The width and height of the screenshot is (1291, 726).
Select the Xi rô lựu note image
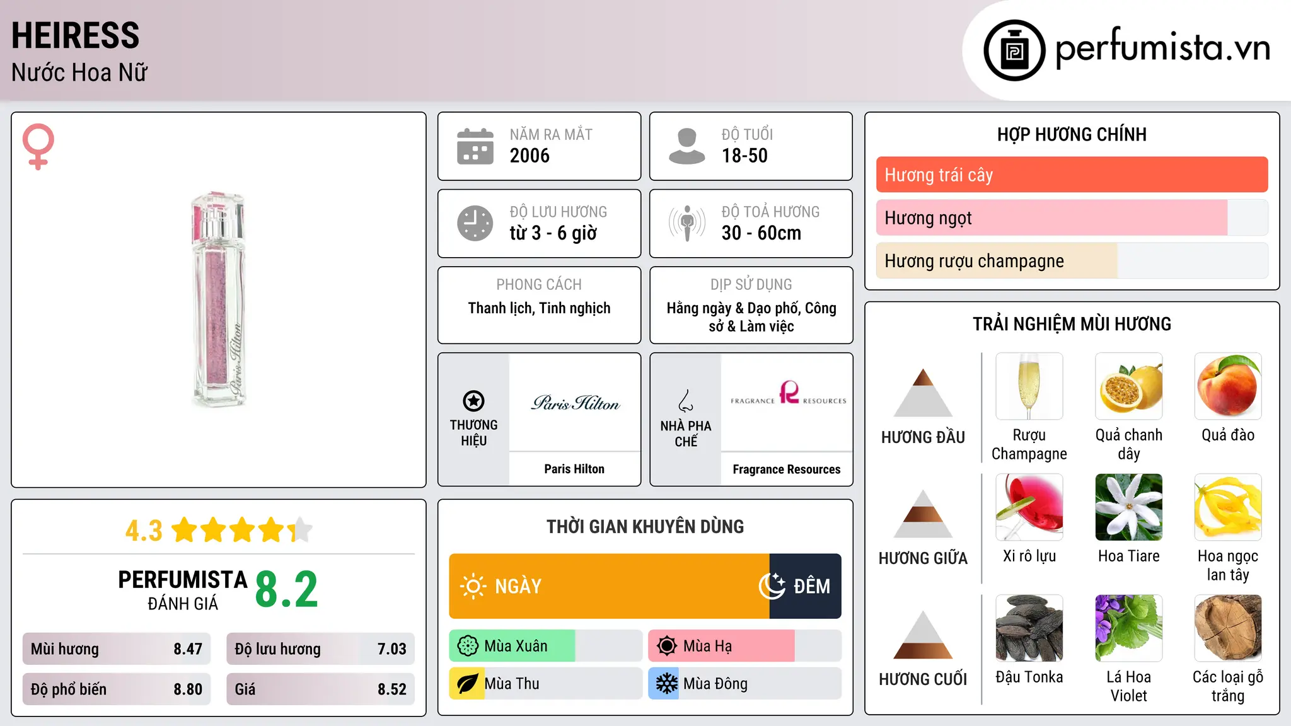click(x=1029, y=507)
